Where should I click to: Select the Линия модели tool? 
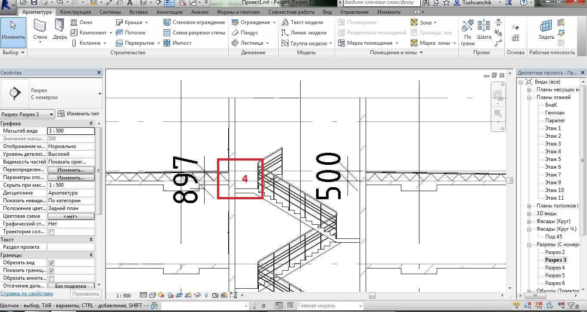click(x=304, y=33)
